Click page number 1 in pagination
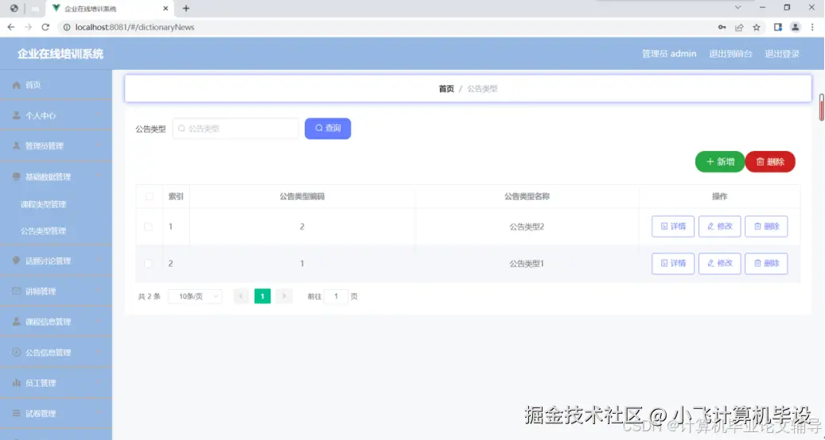825x440 pixels. click(x=263, y=296)
